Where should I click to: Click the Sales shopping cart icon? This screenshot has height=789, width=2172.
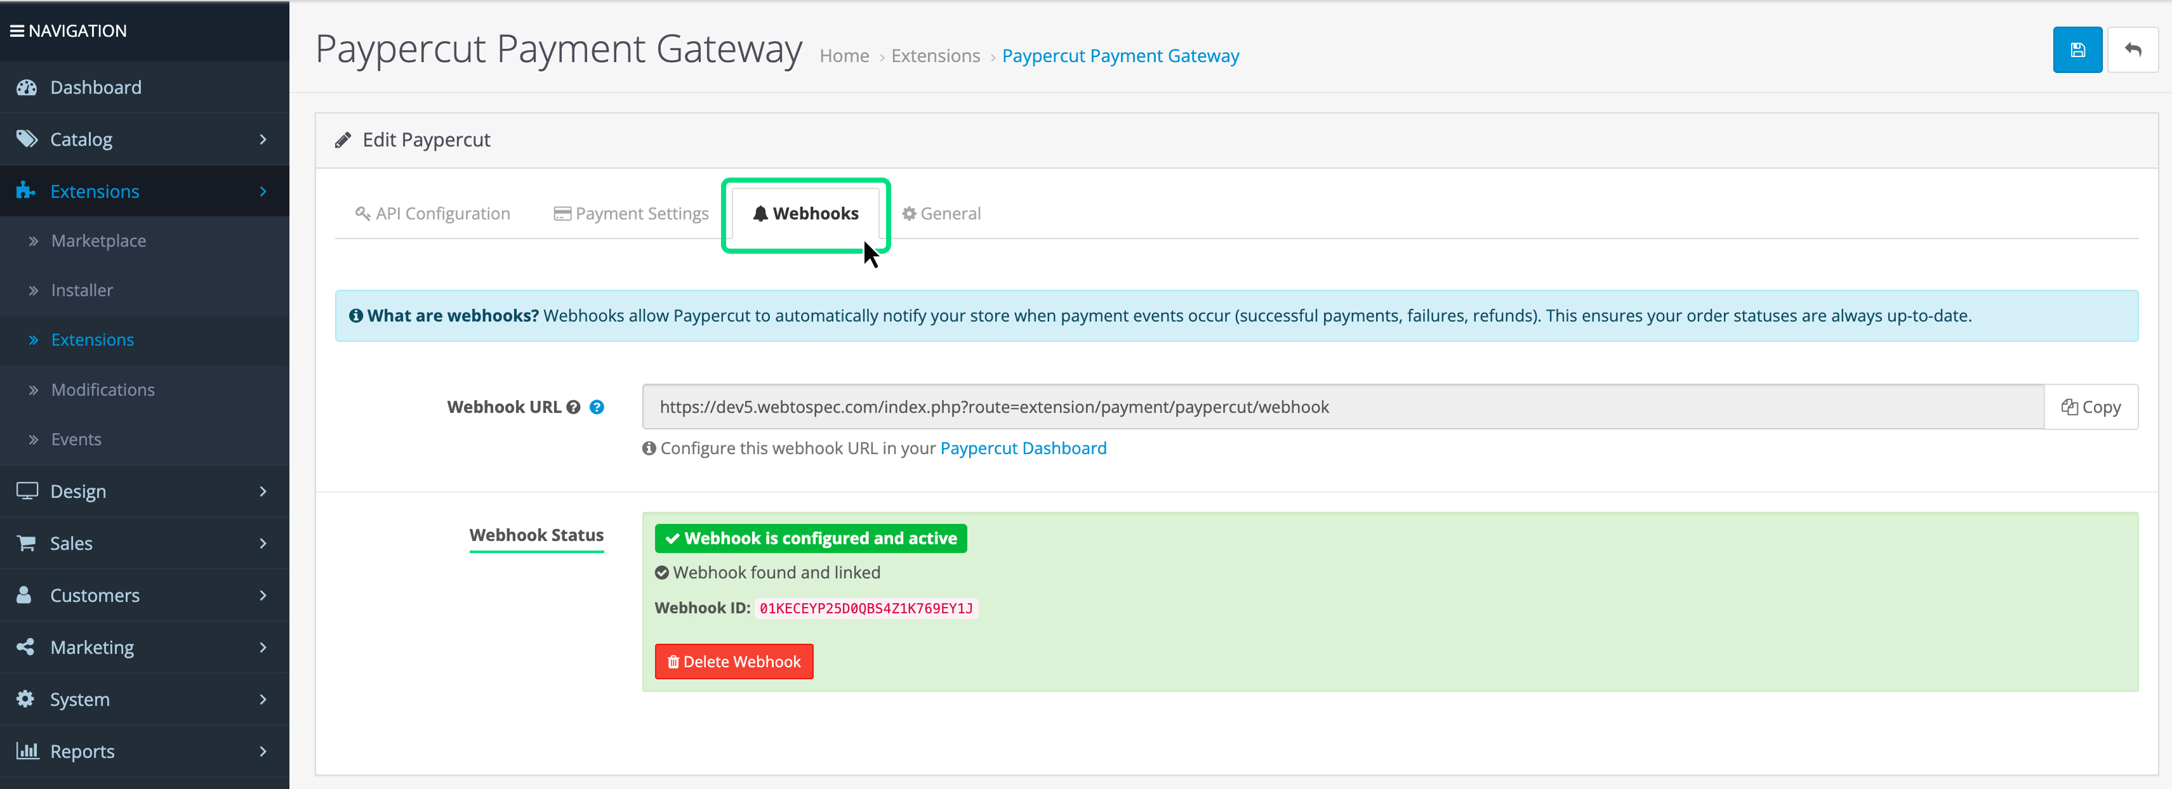(x=26, y=543)
